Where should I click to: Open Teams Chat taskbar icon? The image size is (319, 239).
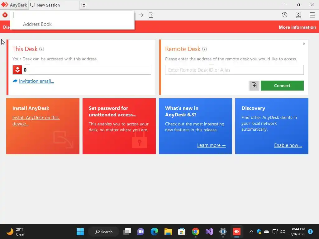[x=140, y=232]
